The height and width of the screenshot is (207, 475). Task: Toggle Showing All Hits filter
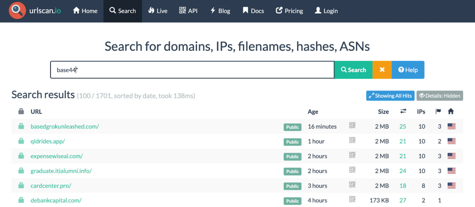390,96
